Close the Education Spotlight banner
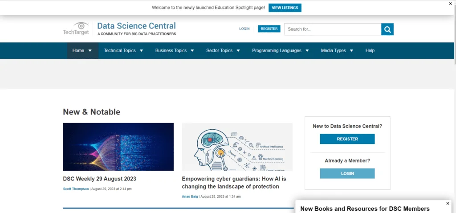Screen dimensions: 456x213 pos(451,4)
